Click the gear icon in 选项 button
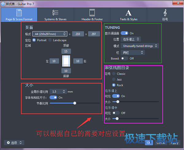184x150 pixels. 8,143
